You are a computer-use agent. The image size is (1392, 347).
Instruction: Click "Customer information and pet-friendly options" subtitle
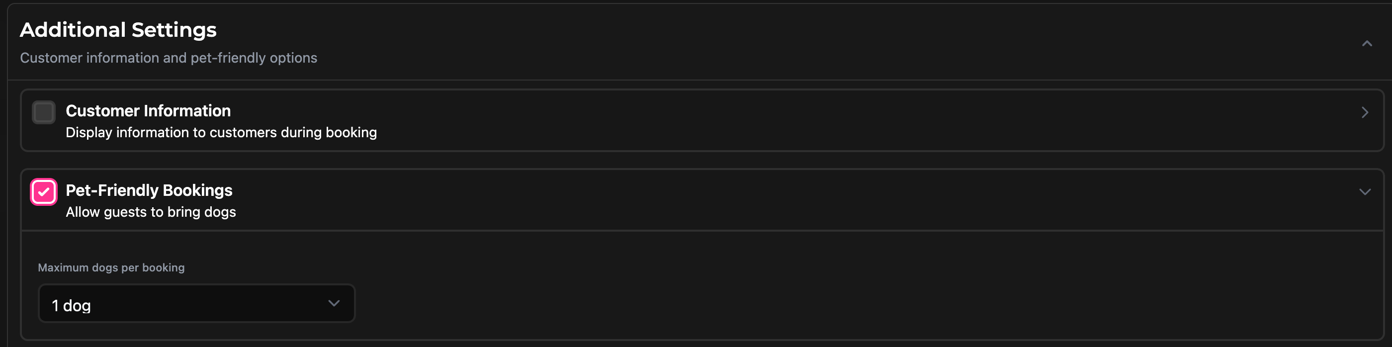click(x=169, y=58)
